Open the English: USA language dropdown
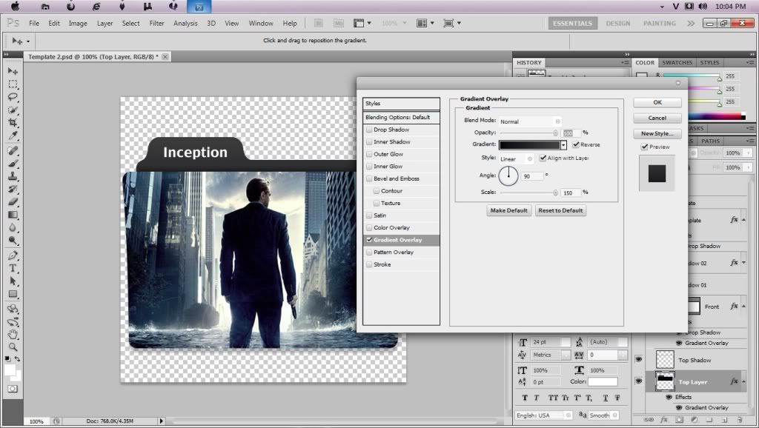Viewport: 759px width, 428px height. coord(543,415)
